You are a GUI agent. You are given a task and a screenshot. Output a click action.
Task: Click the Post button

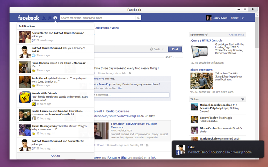pos(175,49)
